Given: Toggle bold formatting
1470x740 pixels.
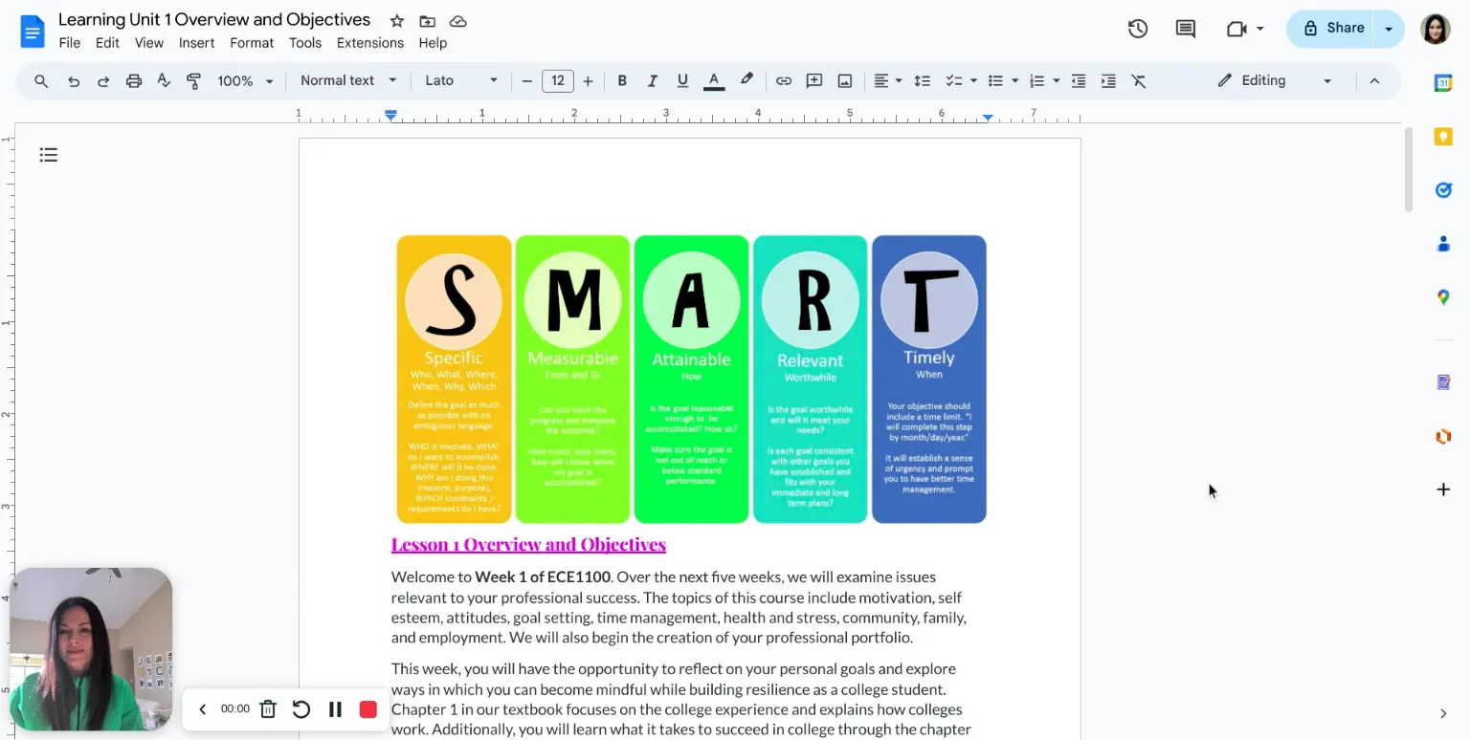Looking at the screenshot, I should click(622, 81).
